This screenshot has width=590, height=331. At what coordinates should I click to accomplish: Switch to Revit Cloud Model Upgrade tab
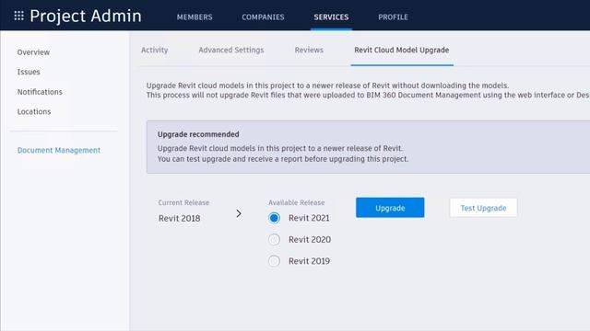tap(402, 50)
